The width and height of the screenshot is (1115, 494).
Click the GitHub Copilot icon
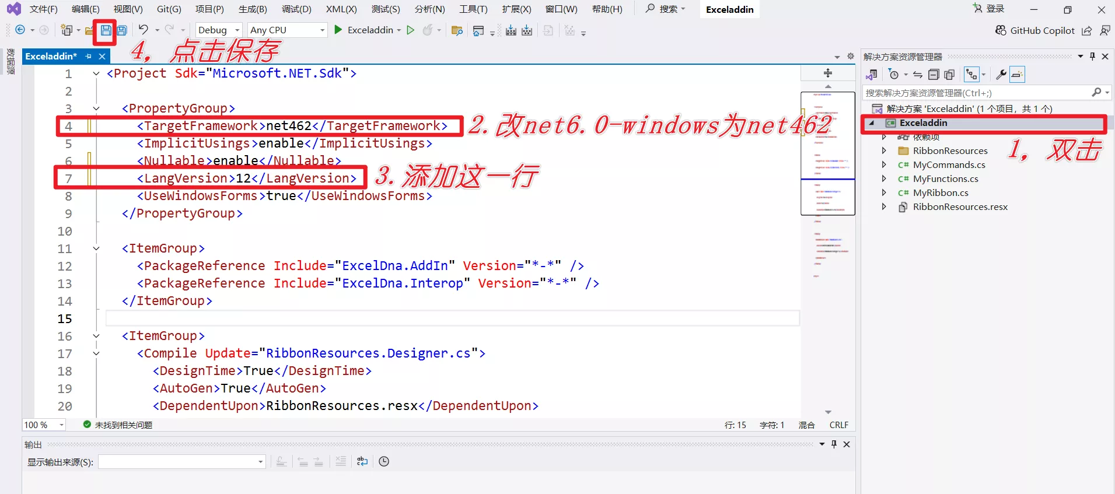tap(1001, 30)
